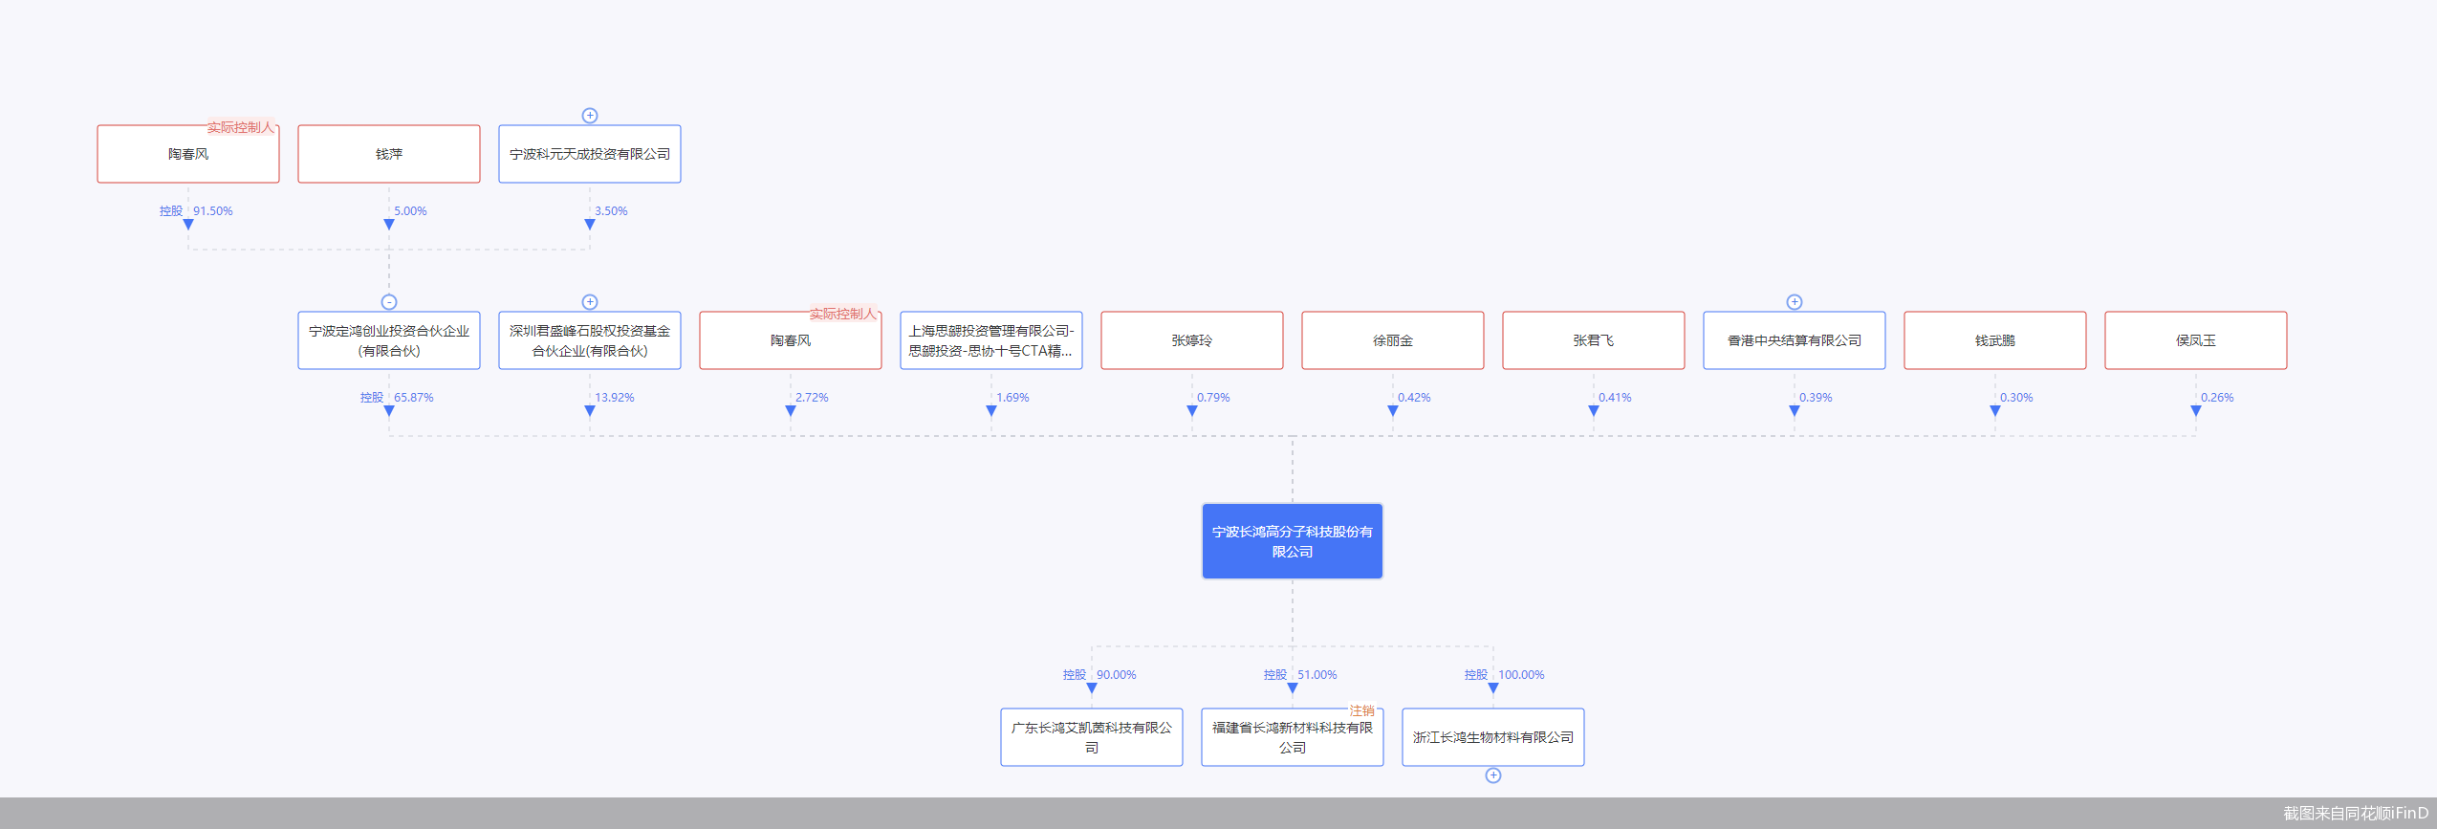This screenshot has height=829, width=2437.
Task: Click the 65.87% controlling share label
Action: tap(414, 398)
